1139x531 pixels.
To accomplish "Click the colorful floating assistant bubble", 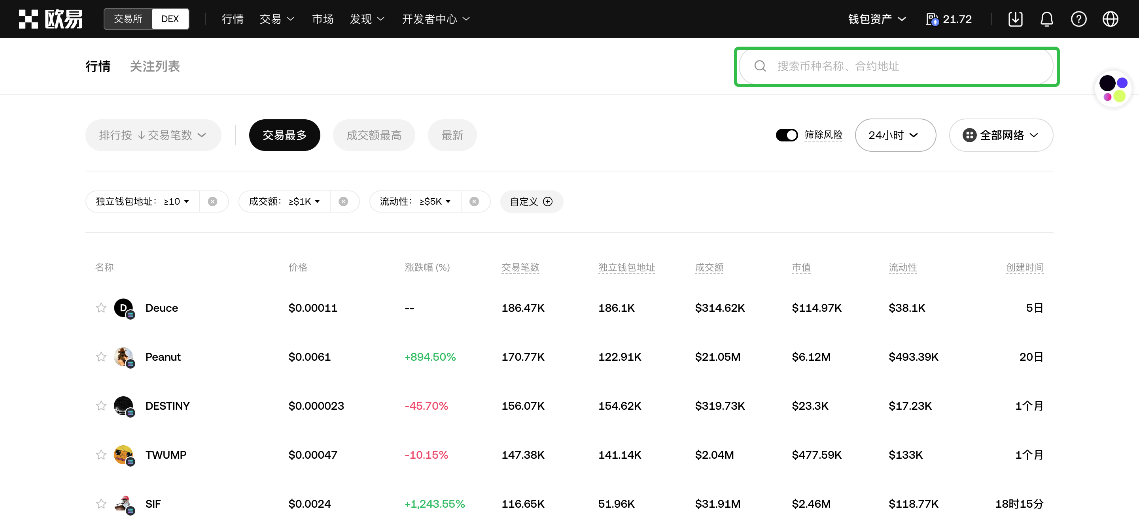I will tap(1113, 89).
